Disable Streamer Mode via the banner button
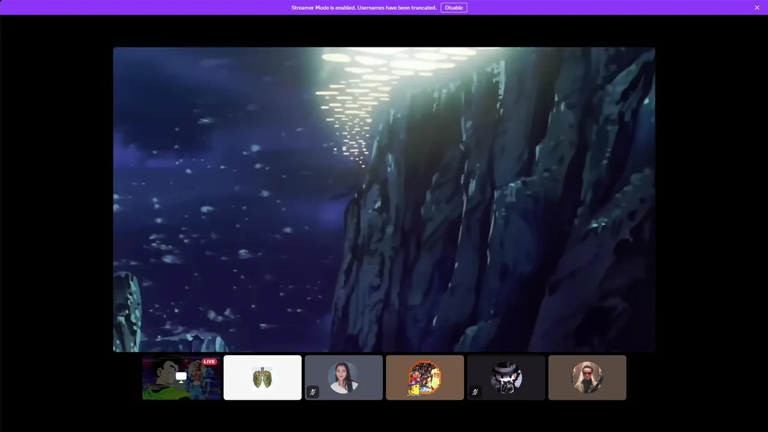This screenshot has height=432, width=768. click(454, 8)
